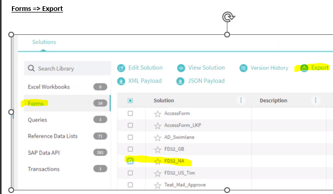This screenshot has width=333, height=194.
Task: Click the AD_Swimlane solution name
Action: tap(179, 137)
